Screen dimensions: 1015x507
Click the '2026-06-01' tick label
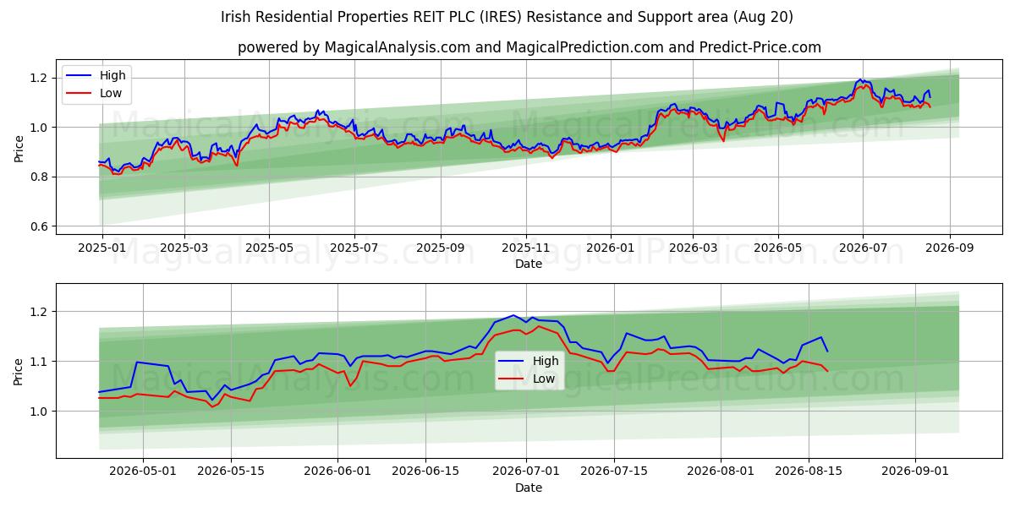click(x=338, y=471)
